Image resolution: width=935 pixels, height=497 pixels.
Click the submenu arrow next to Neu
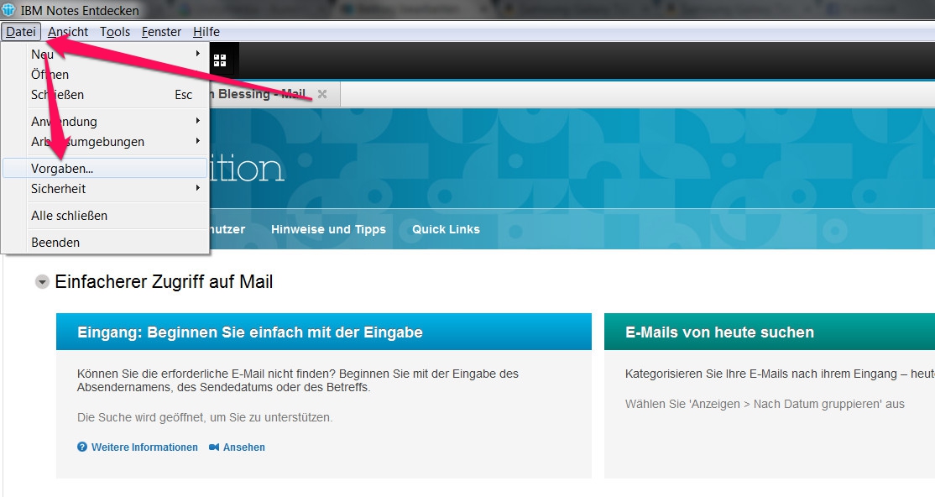coord(197,53)
